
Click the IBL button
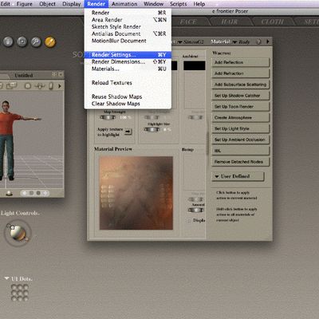click(x=241, y=151)
